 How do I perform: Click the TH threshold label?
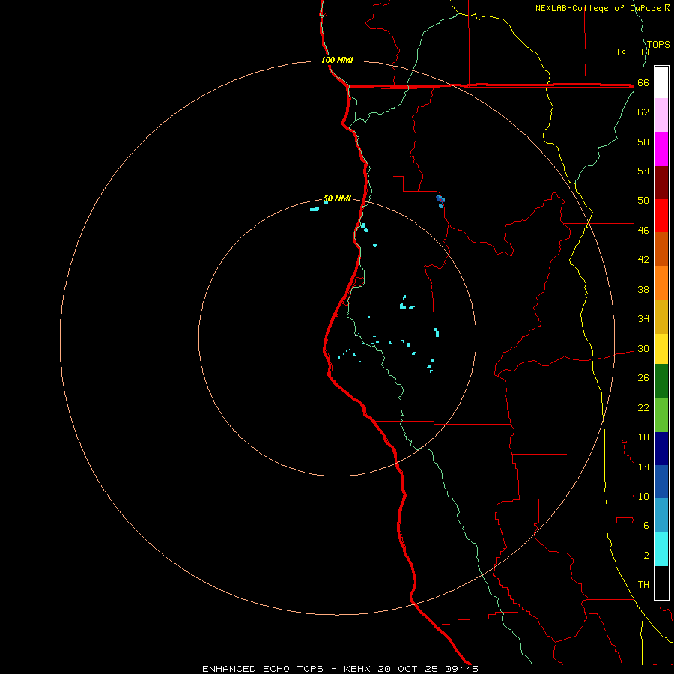[x=643, y=584]
